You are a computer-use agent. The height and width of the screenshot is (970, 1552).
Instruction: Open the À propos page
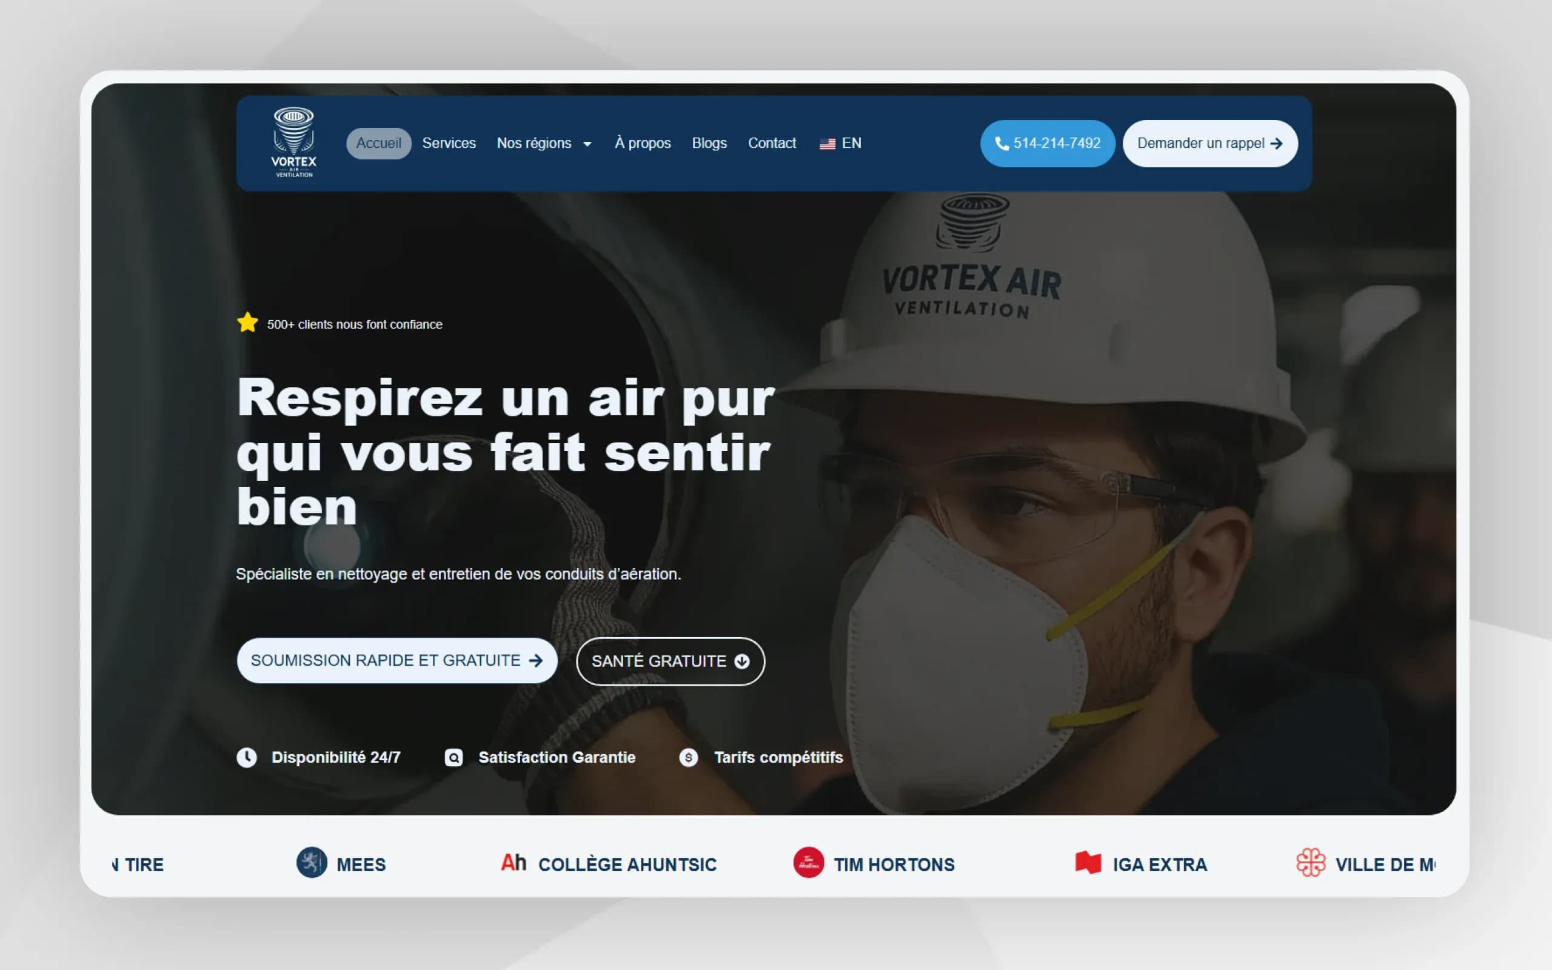(643, 143)
